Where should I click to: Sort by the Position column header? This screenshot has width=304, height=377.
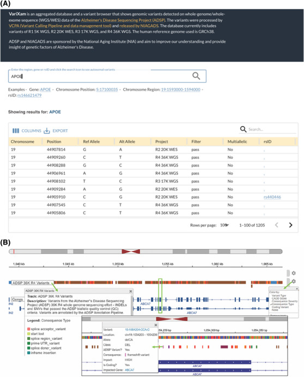click(x=54, y=142)
